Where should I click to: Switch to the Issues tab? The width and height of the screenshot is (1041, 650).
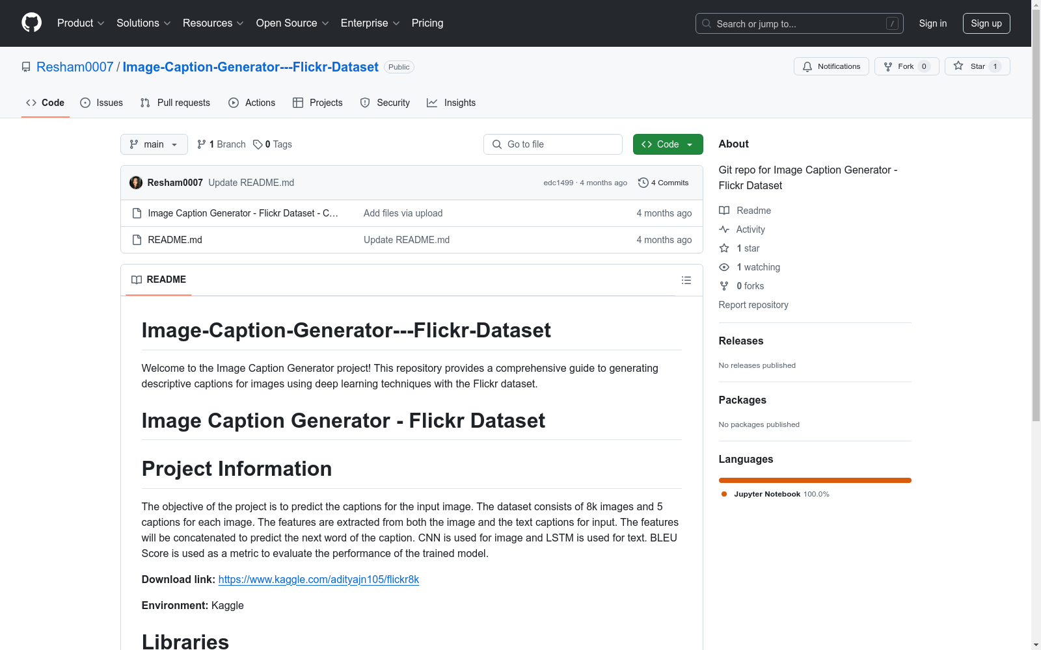pos(101,103)
